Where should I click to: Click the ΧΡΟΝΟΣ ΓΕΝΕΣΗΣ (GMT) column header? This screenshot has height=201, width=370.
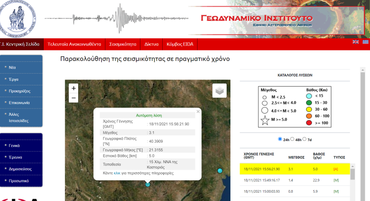pyautogui.click(x=259, y=156)
